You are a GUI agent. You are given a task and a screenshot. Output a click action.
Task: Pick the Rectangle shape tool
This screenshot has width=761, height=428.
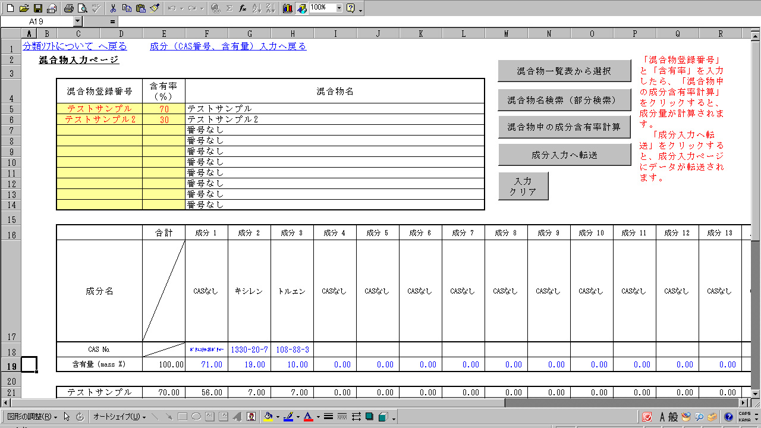183,417
